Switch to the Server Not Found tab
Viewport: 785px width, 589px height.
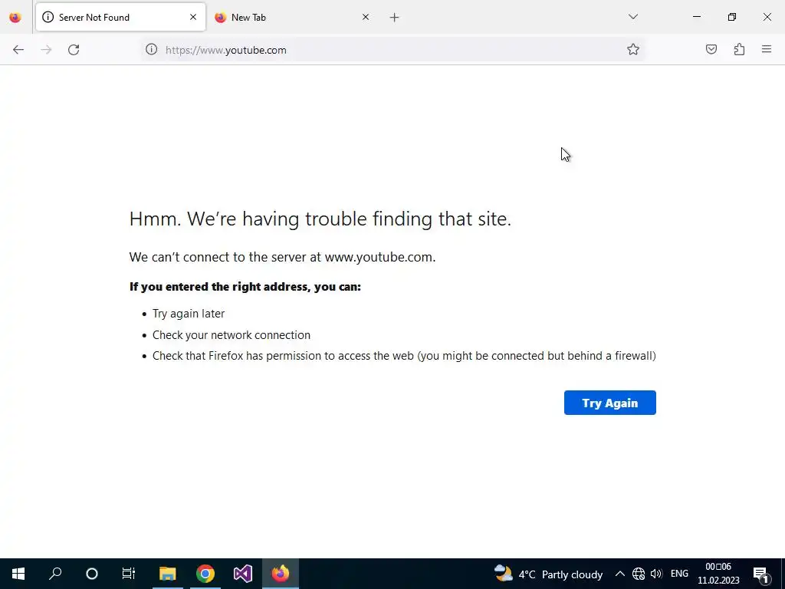tap(120, 18)
